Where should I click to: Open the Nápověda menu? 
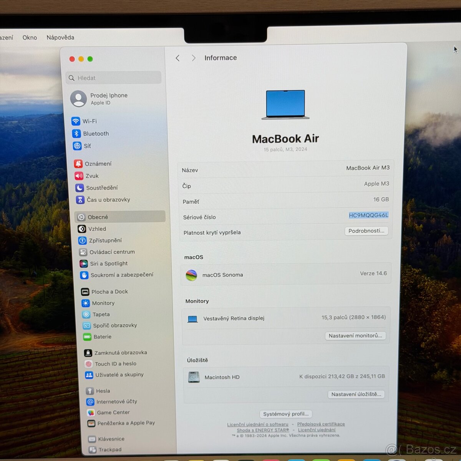(60, 38)
